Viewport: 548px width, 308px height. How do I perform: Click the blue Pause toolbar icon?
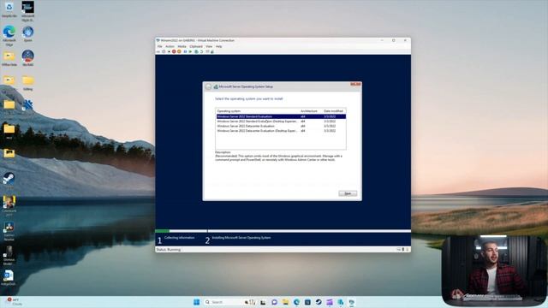(185, 51)
